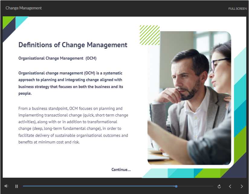249x194 pixels.
Task: Replay the slide using the circular arrow
Action: tap(219, 186)
